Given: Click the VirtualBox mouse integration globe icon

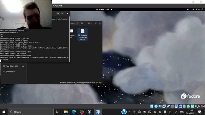Looking at the screenshot, I should point(188,106).
